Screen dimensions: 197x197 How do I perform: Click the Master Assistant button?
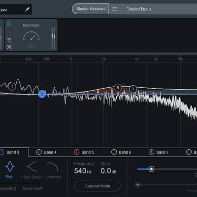(91, 9)
